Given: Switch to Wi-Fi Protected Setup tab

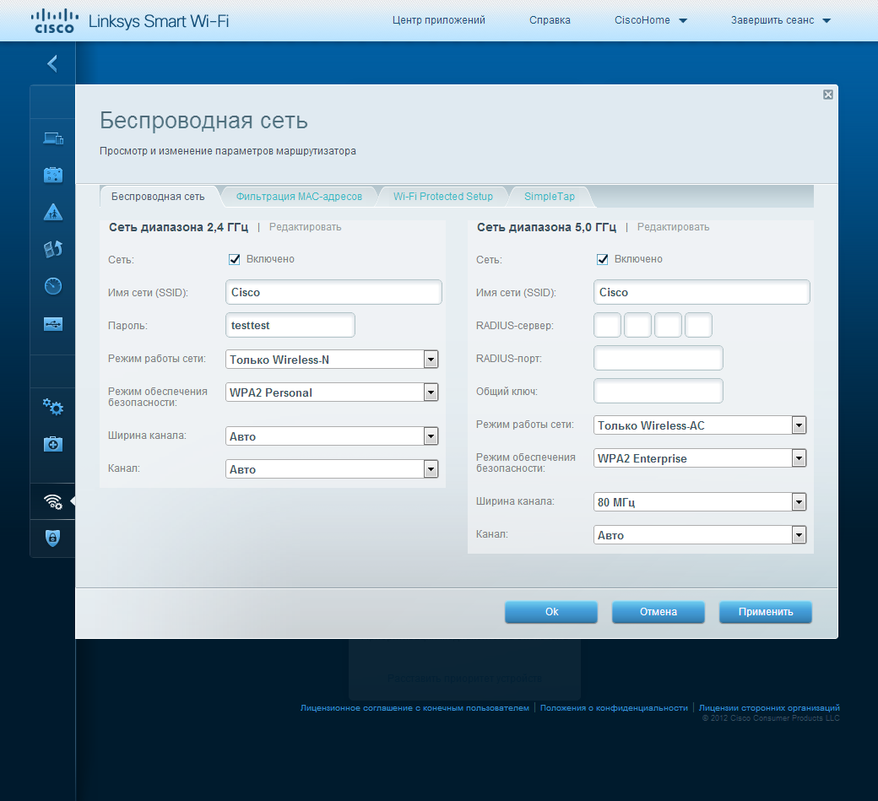Looking at the screenshot, I should 443,197.
